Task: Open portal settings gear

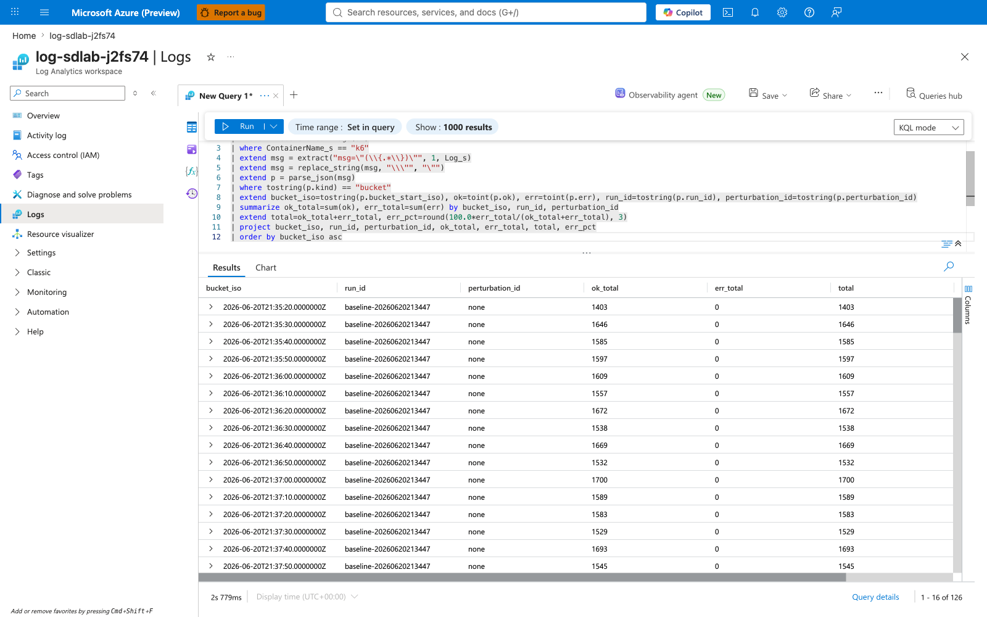Action: (782, 12)
